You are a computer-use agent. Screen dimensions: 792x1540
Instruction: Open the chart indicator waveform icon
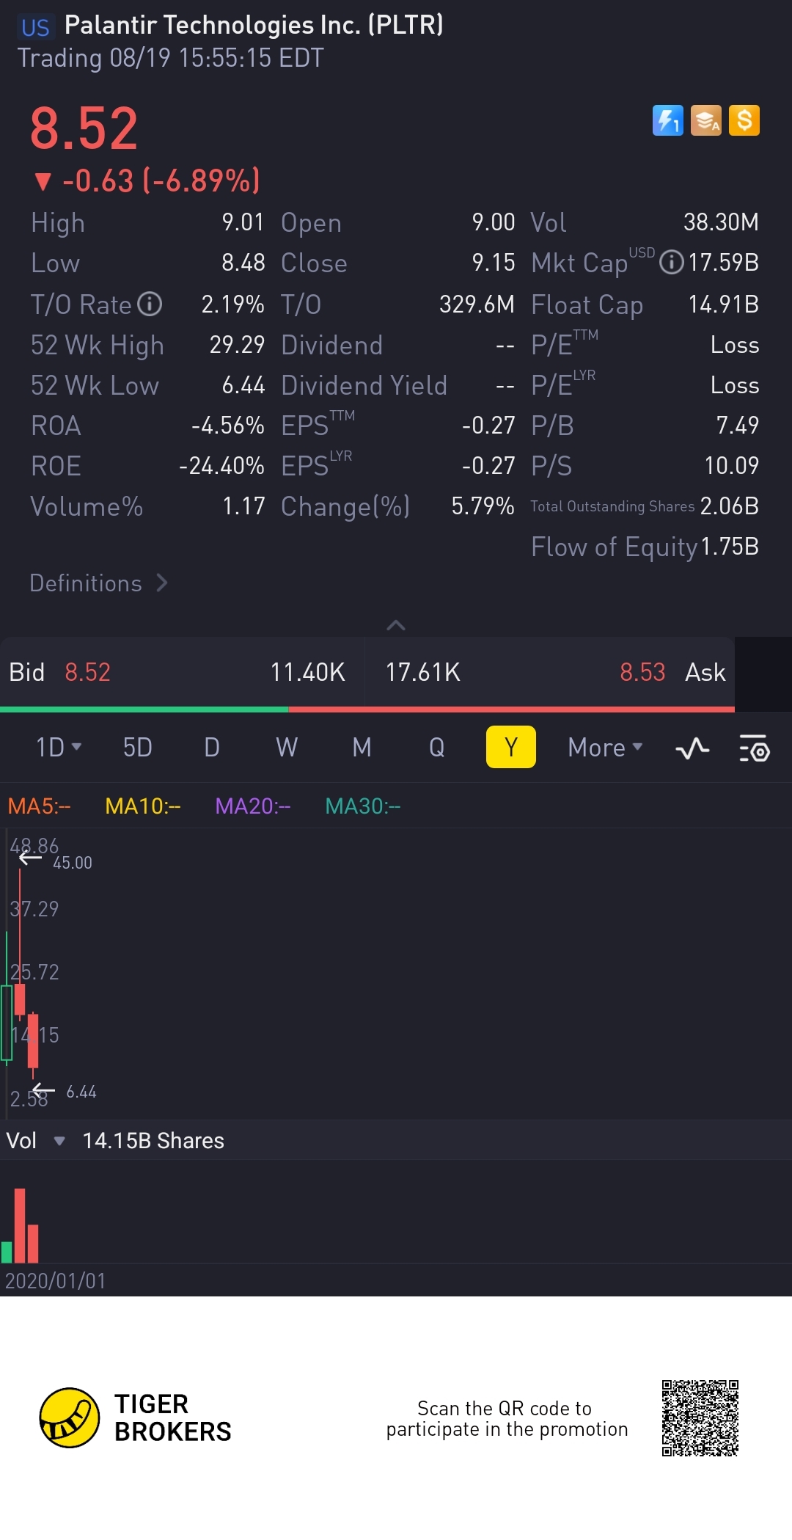coord(692,748)
